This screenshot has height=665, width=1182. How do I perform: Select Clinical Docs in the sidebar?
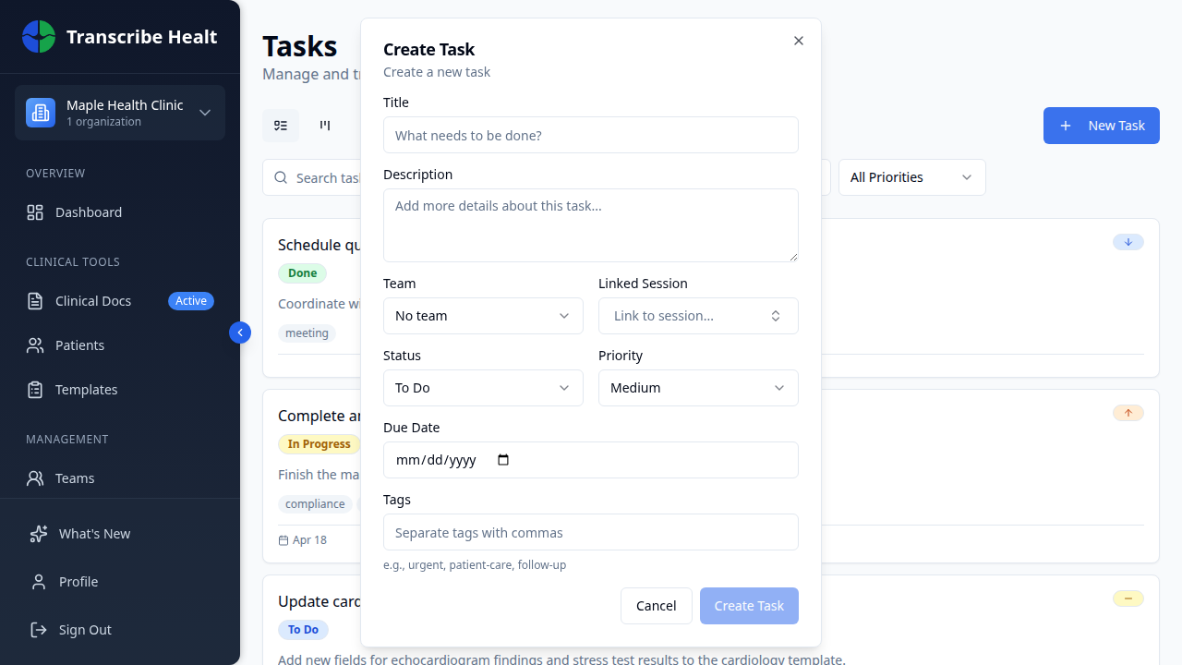pos(92,300)
